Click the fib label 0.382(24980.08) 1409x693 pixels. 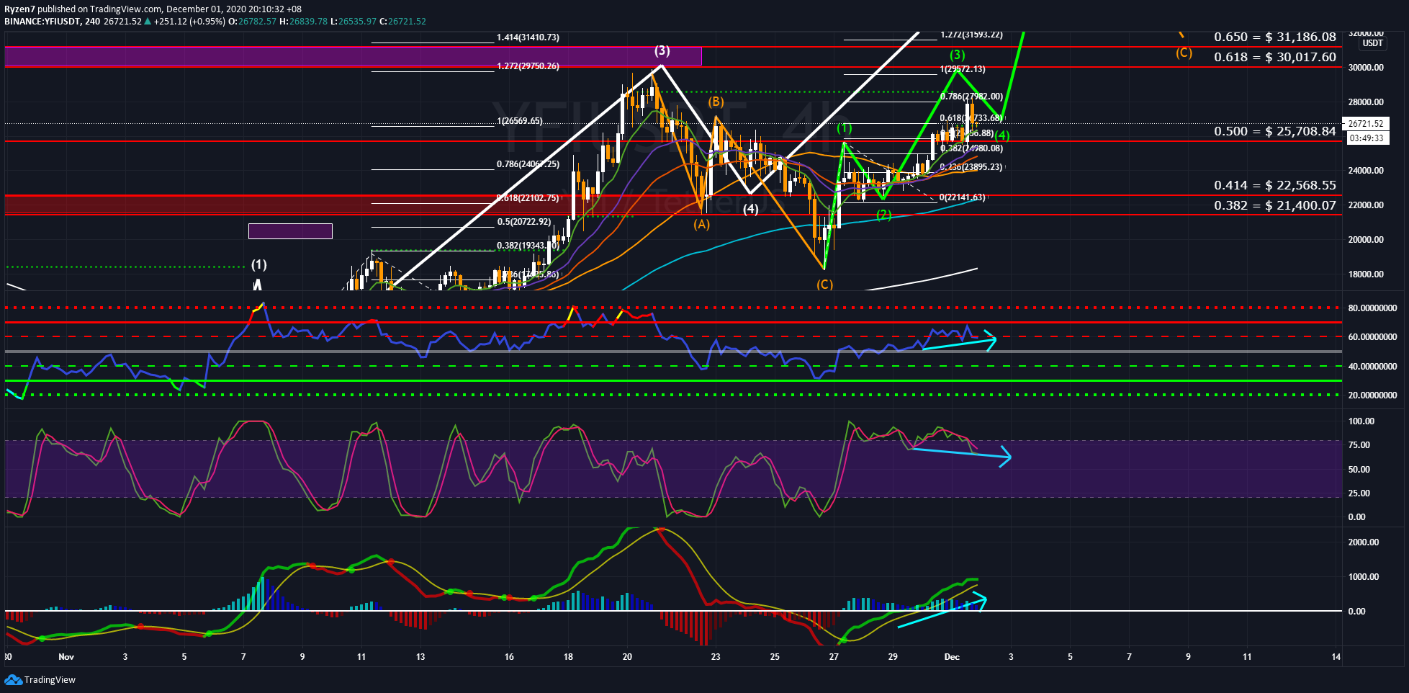click(x=971, y=148)
